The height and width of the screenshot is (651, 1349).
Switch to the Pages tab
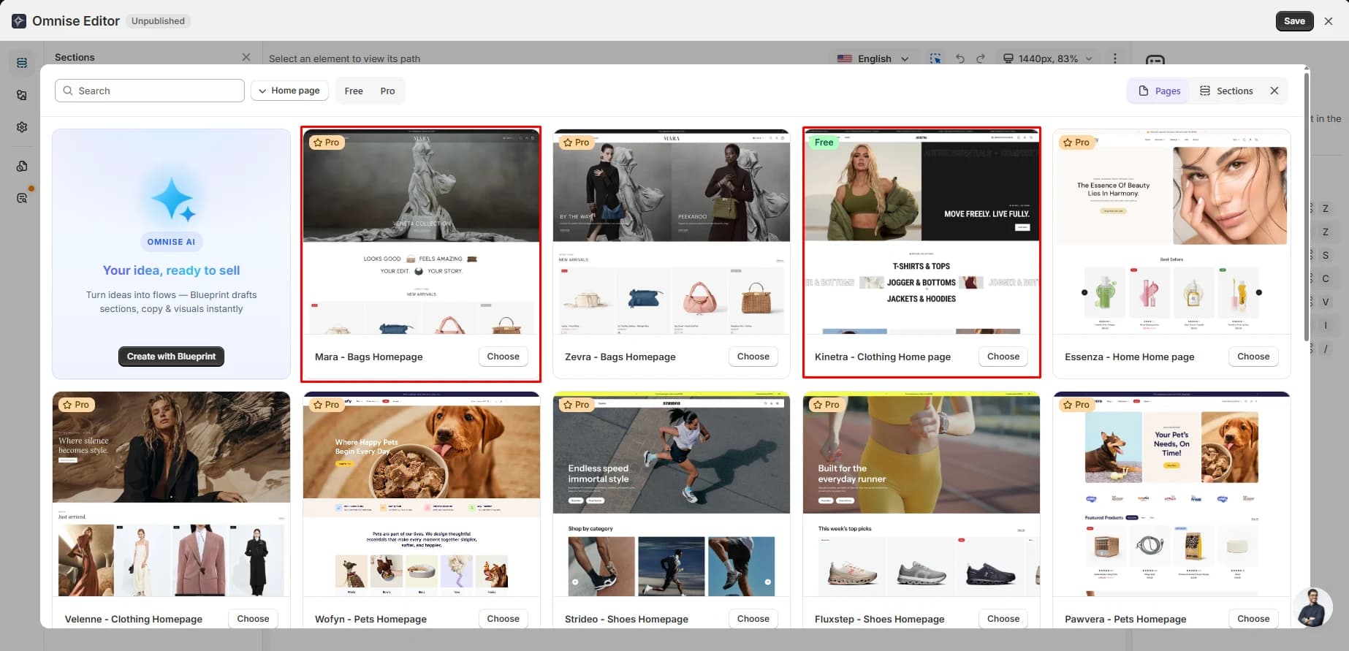pos(1159,91)
